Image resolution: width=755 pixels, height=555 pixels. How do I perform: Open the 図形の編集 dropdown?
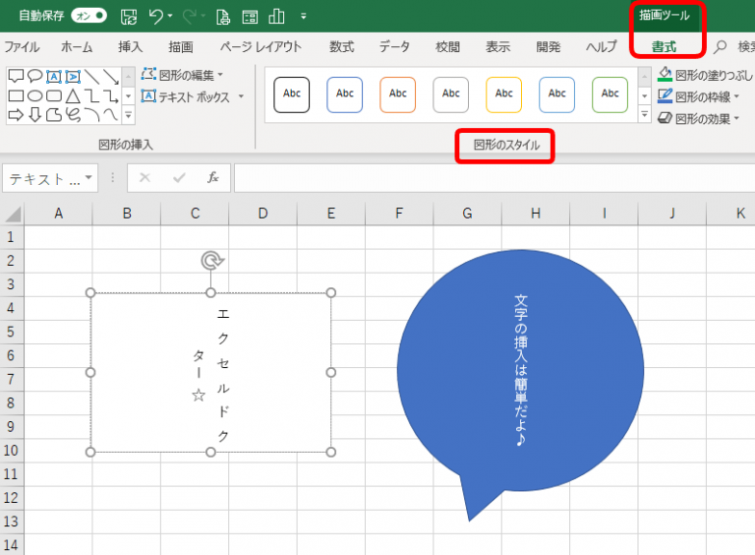point(183,75)
